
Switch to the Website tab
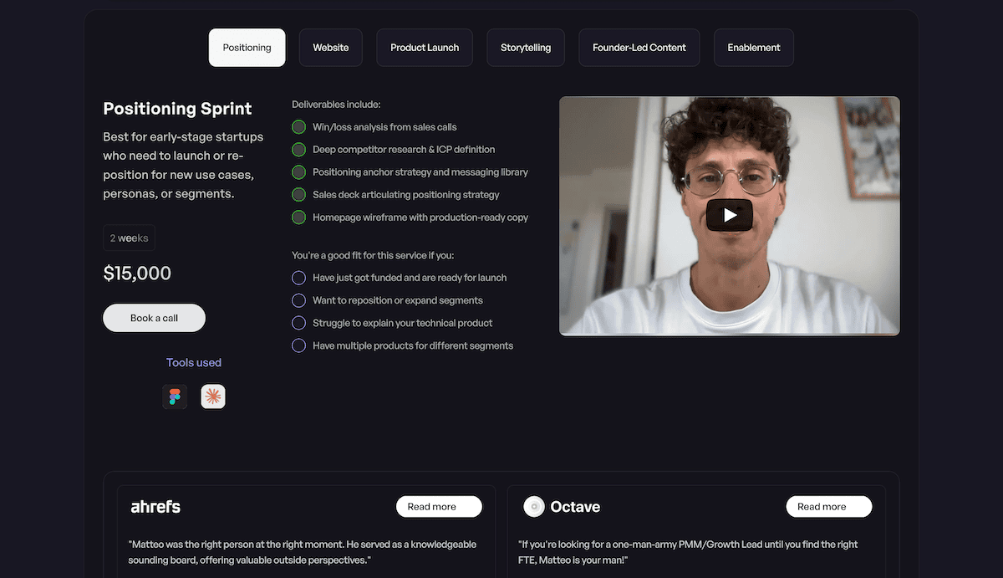tap(330, 48)
